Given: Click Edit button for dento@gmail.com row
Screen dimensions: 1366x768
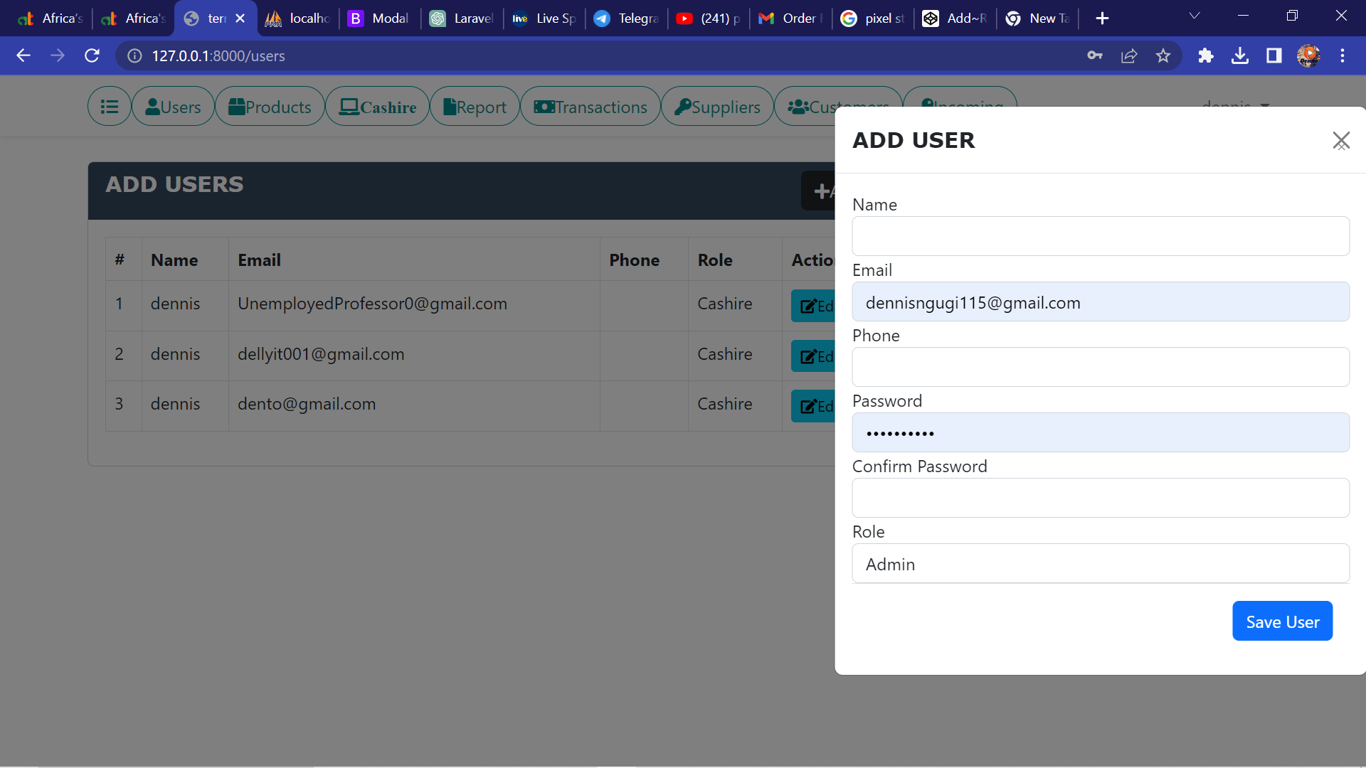Looking at the screenshot, I should (814, 406).
